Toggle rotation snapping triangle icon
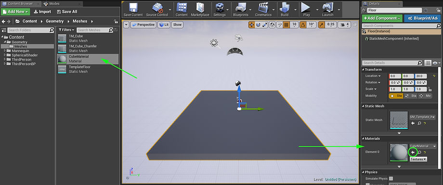443x185 pixels. [302, 25]
